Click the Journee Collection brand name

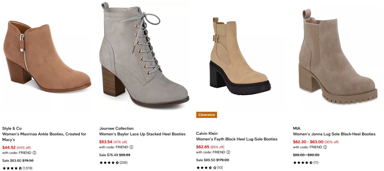(x=116, y=128)
